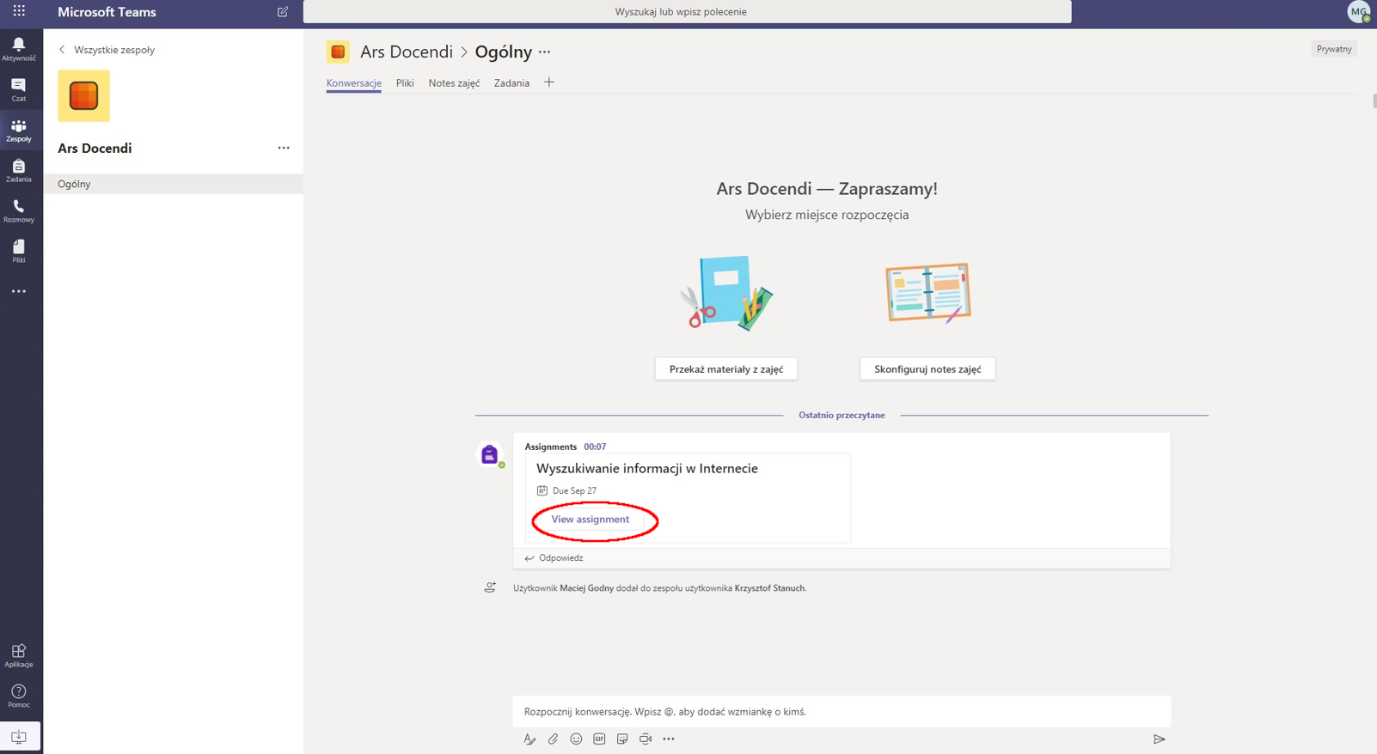Viewport: 1377px width, 754px height.
Task: Click Skonfiguruj notes zajęć button
Action: (927, 369)
